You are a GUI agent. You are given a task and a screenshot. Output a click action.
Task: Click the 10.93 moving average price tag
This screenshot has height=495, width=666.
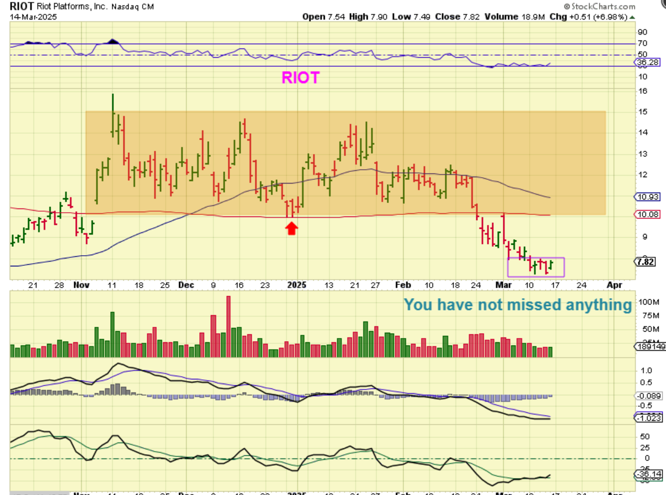pyautogui.click(x=646, y=197)
